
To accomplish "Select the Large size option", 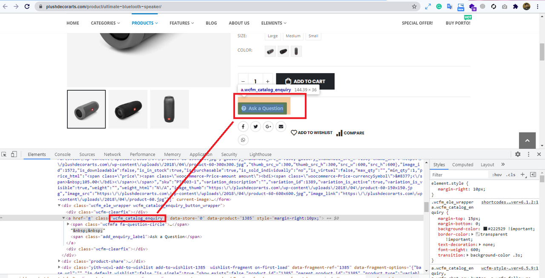I will tap(272, 36).
